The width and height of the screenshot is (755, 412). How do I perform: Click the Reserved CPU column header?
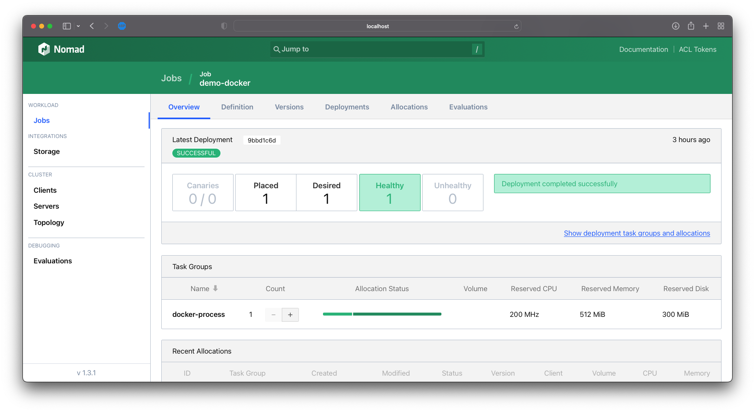coord(534,289)
